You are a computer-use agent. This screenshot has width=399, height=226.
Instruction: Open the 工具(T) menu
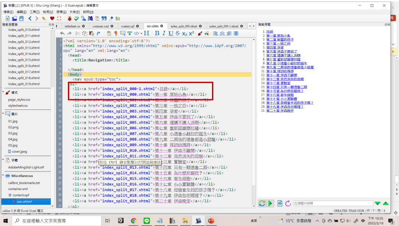34,12
